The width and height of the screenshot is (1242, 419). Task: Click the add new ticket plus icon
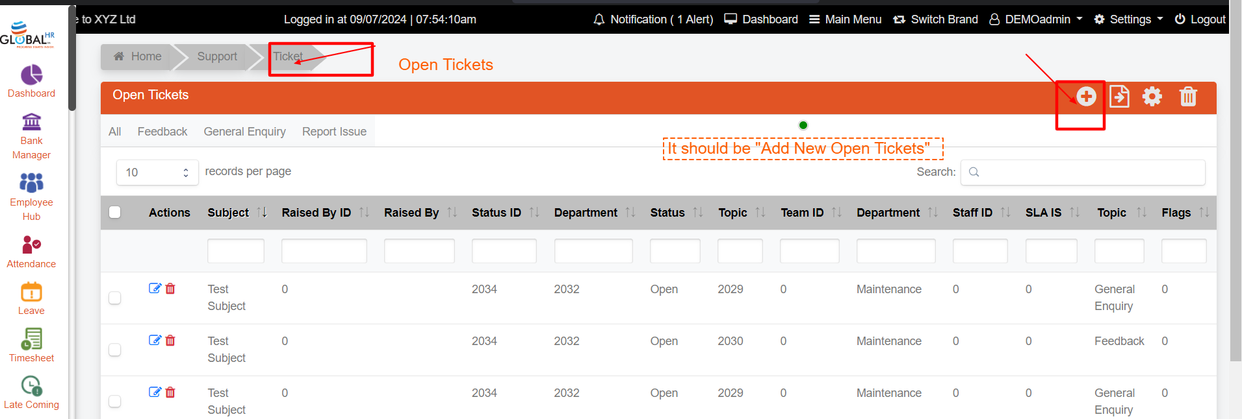pyautogui.click(x=1085, y=97)
